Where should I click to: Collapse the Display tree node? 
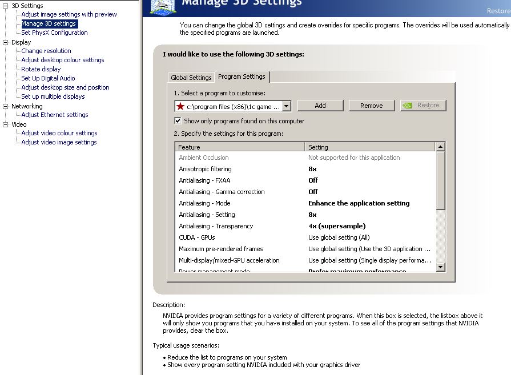(x=5, y=42)
